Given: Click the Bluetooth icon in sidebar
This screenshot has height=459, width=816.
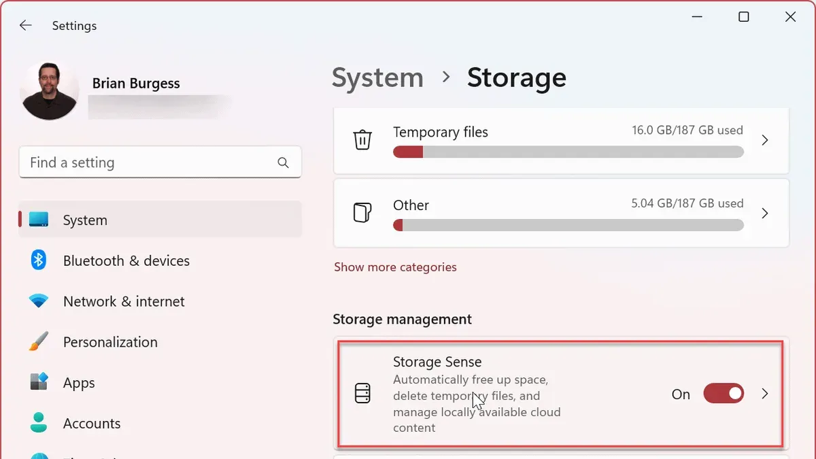Looking at the screenshot, I should point(39,260).
